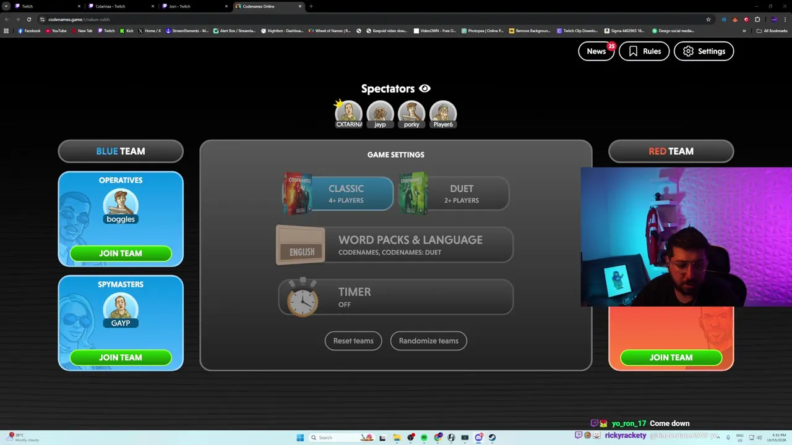The width and height of the screenshot is (792, 445).
Task: Select Classic 4+ players game mode
Action: coord(338,193)
